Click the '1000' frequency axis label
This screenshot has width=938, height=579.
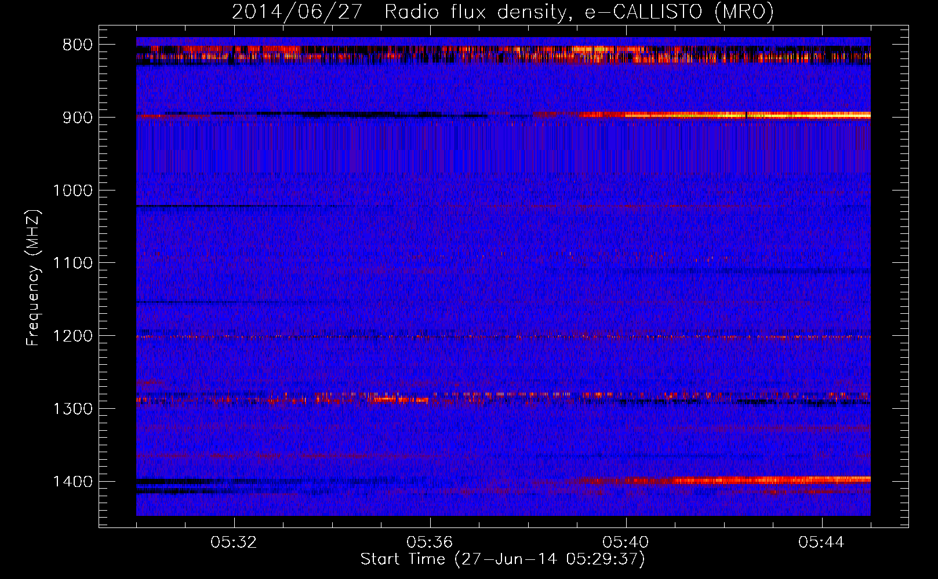[72, 190]
